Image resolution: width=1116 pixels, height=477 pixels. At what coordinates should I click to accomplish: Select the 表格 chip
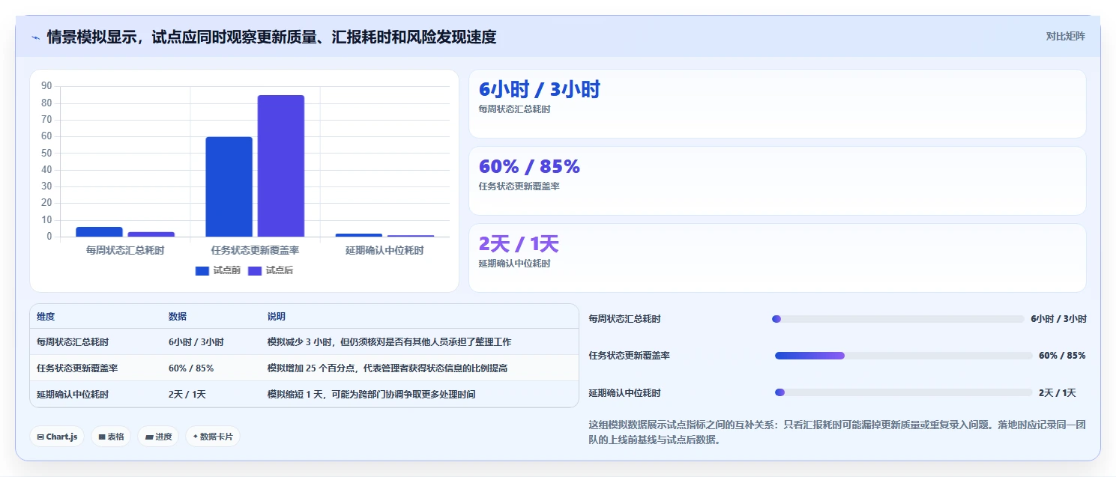(111, 437)
